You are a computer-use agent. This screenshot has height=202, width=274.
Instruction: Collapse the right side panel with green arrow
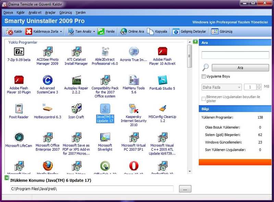click(195, 41)
